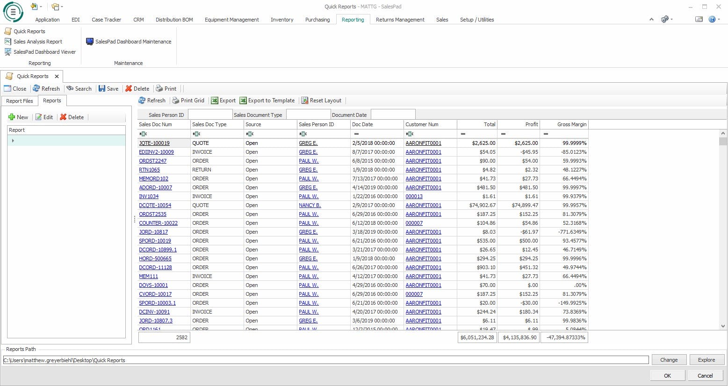
Task: Print the grid
Action: pos(188,100)
